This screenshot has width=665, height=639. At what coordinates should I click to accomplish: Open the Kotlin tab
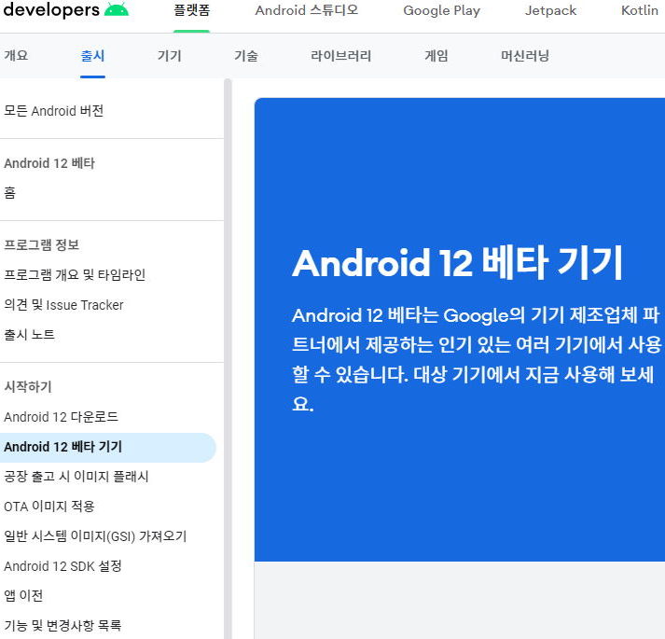(640, 10)
